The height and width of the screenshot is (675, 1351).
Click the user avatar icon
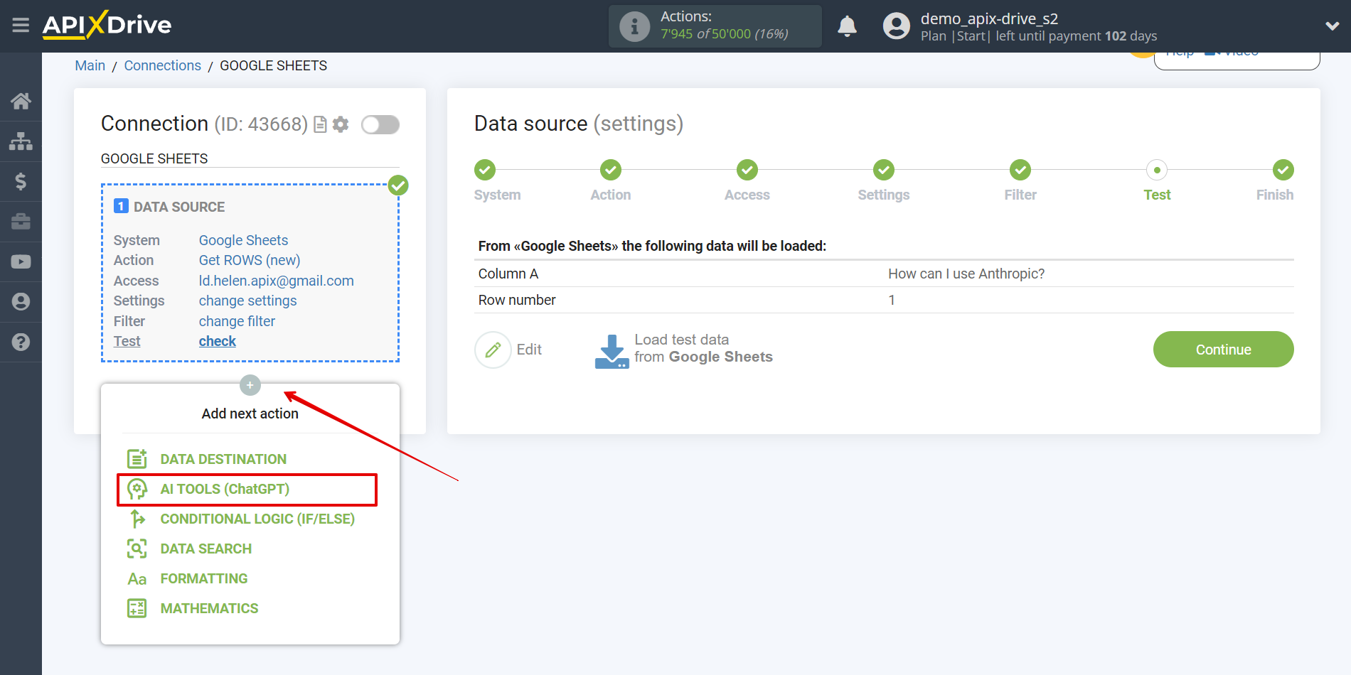point(896,26)
